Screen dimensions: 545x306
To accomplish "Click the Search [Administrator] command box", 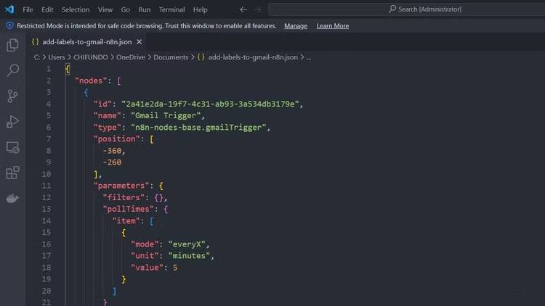I will tap(407, 9).
